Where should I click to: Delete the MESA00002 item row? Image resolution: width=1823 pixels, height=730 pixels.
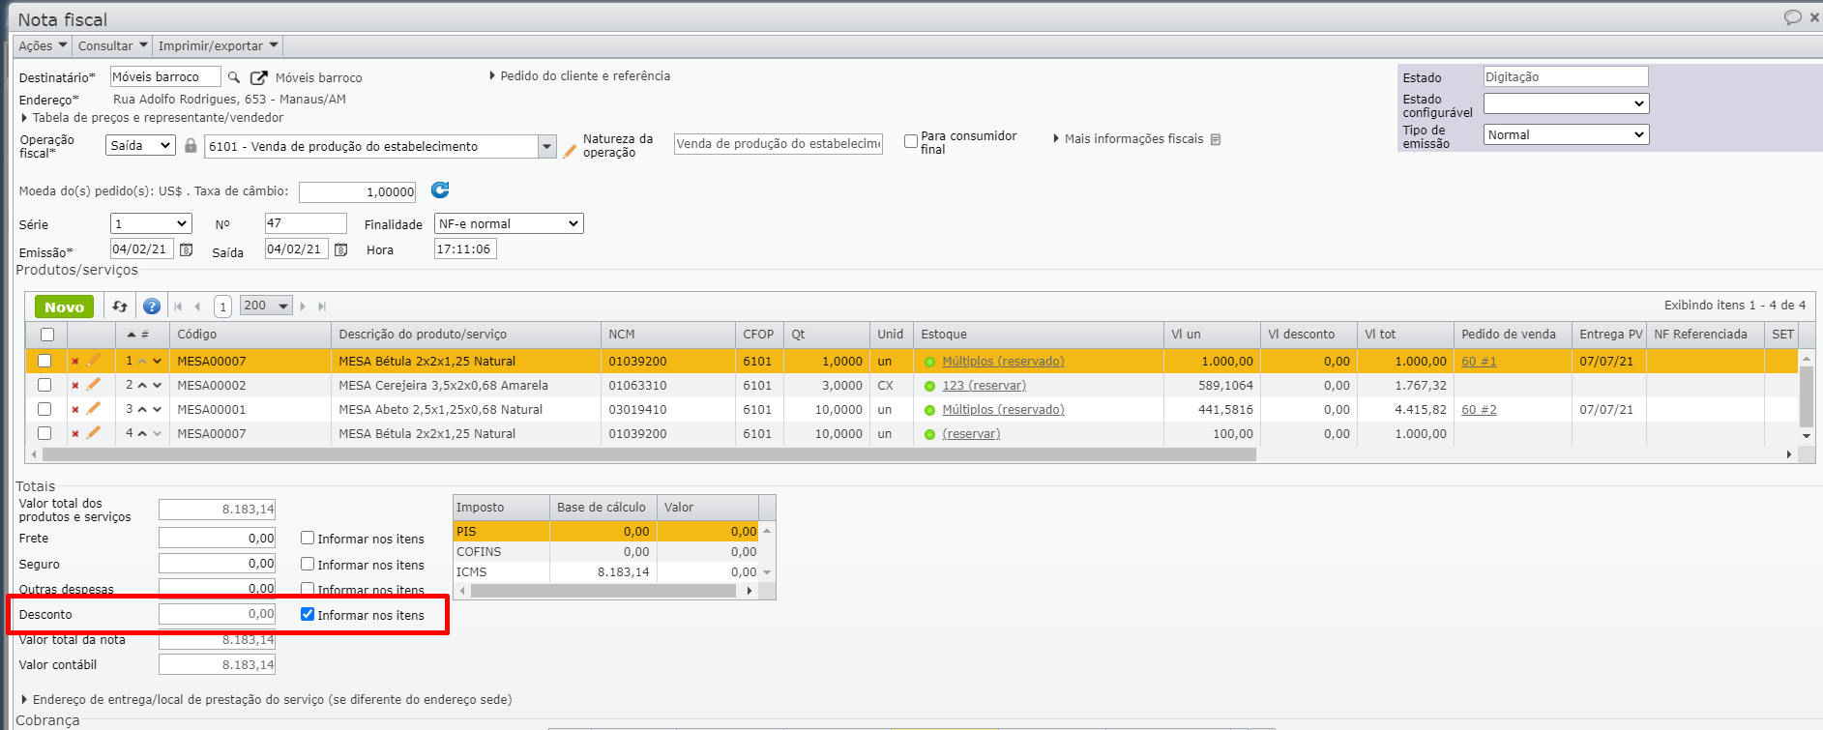pyautogui.click(x=75, y=386)
